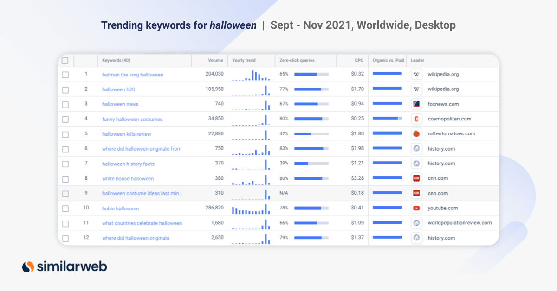Sort by the Keywords (40) column header
The width and height of the screenshot is (557, 291).
point(116,60)
